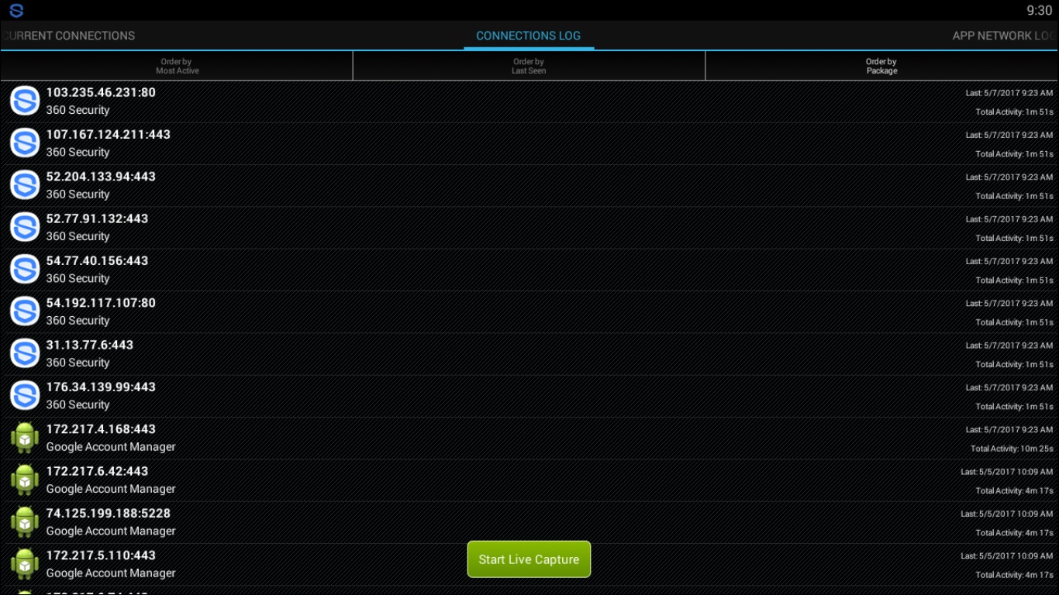Sort connections by Last Seen
This screenshot has height=595, width=1059.
[x=529, y=66]
